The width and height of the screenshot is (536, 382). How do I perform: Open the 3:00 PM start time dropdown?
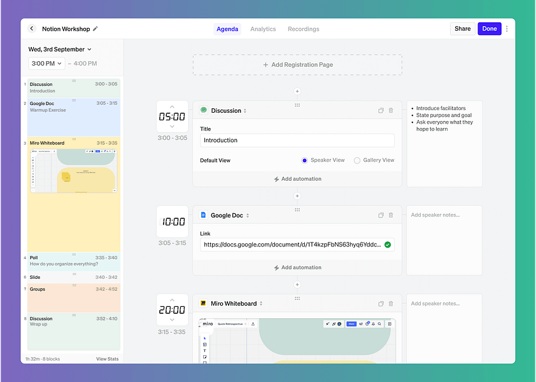pos(46,63)
